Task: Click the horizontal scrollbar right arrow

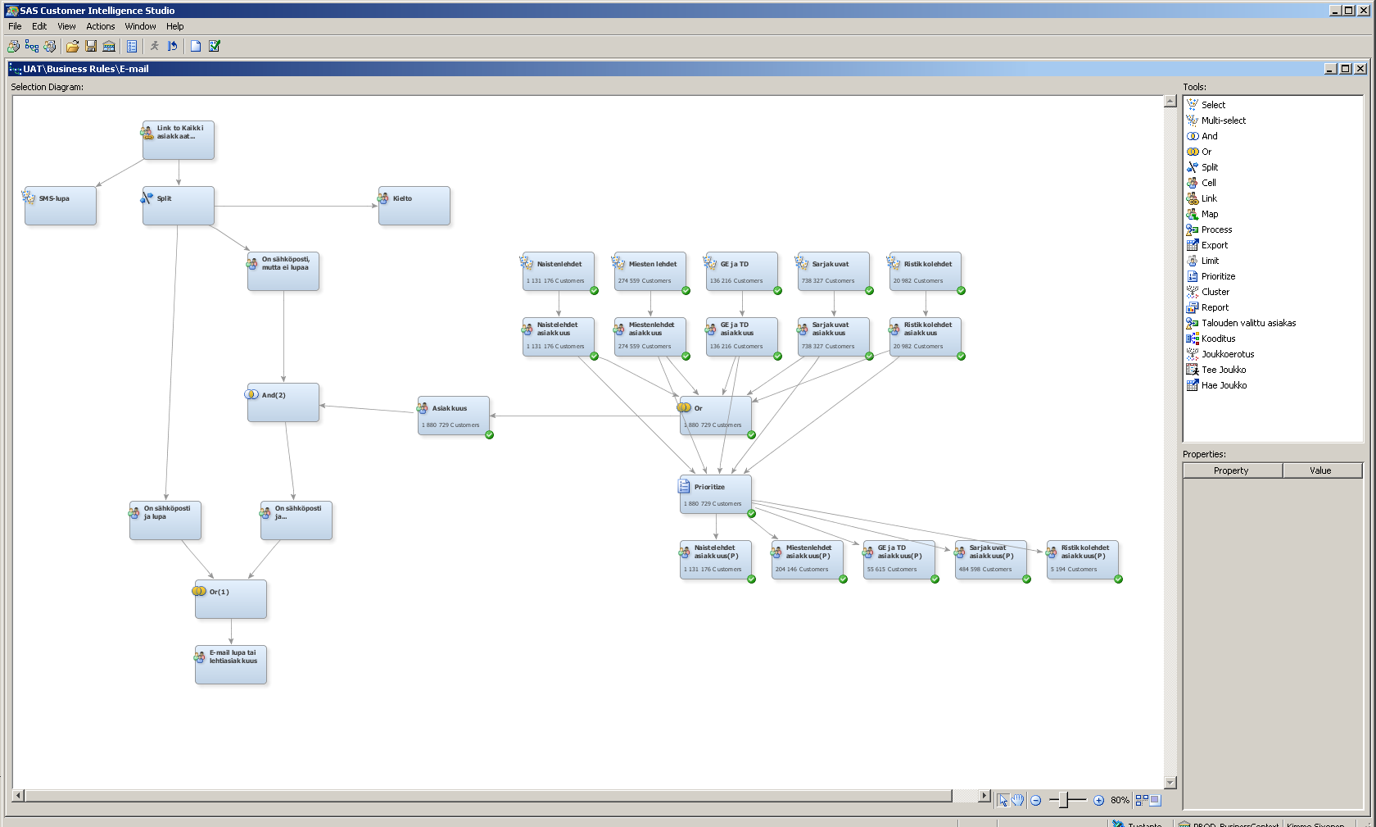Action: (x=984, y=796)
